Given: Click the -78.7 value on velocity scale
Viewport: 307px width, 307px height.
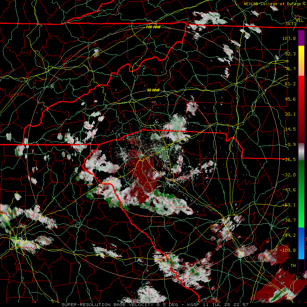Looking at the screenshot, I should click(289, 220).
